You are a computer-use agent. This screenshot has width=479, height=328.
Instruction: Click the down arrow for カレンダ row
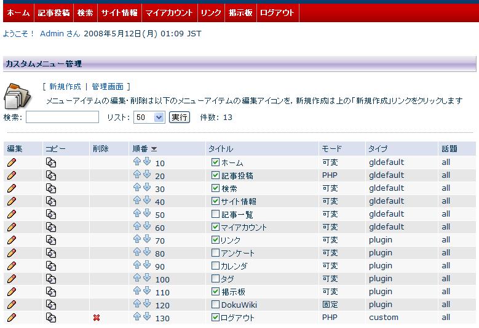pyautogui.click(x=147, y=265)
